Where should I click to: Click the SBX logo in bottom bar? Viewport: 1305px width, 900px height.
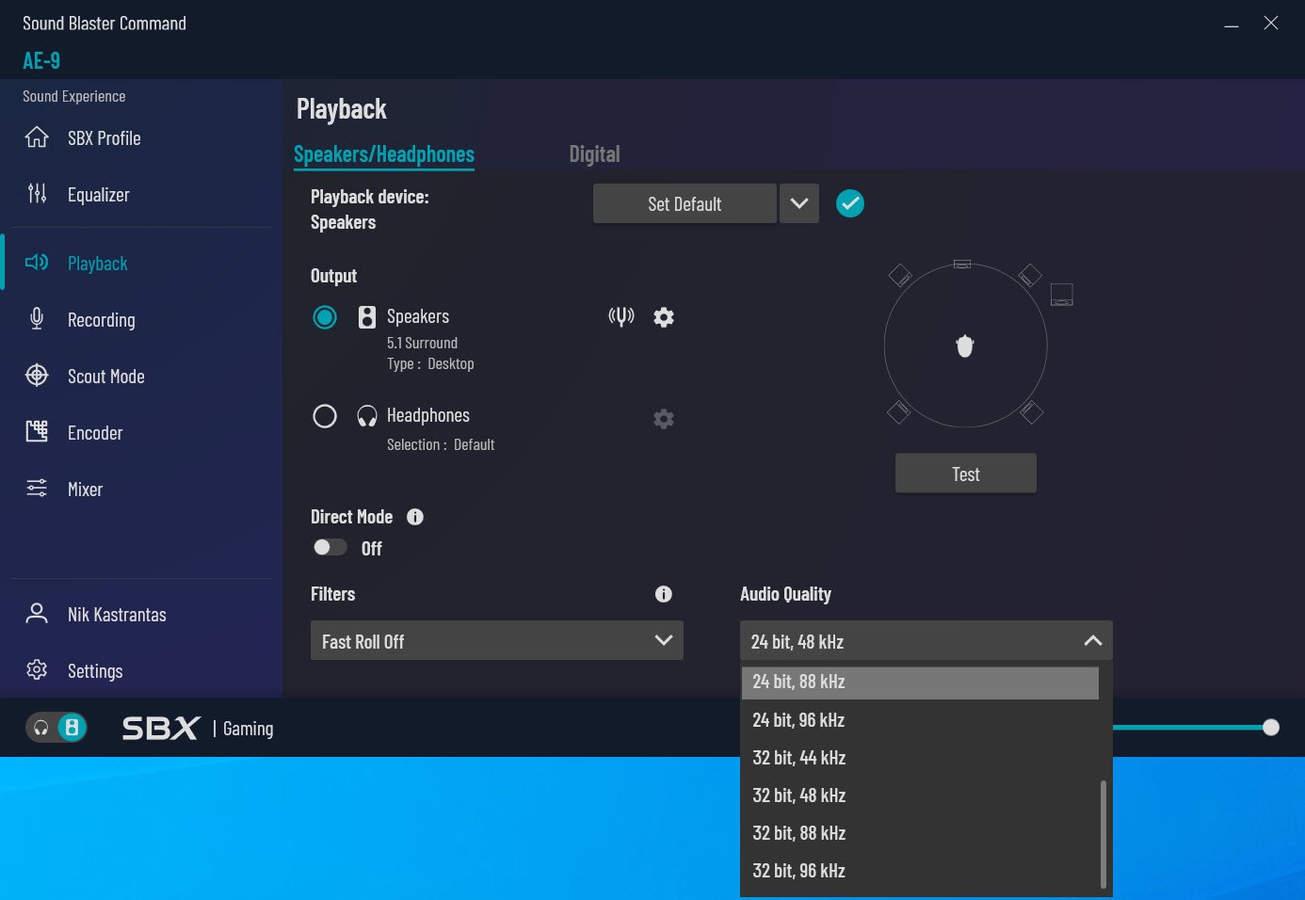161,728
